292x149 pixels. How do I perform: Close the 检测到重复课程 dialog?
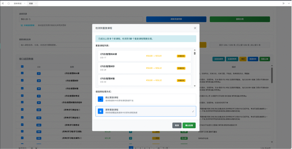(195, 28)
